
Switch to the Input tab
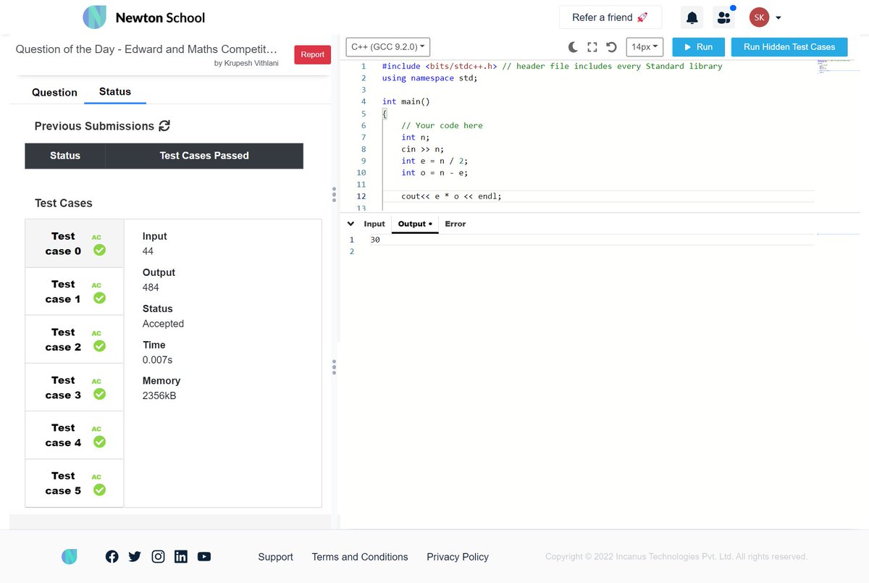tap(374, 224)
